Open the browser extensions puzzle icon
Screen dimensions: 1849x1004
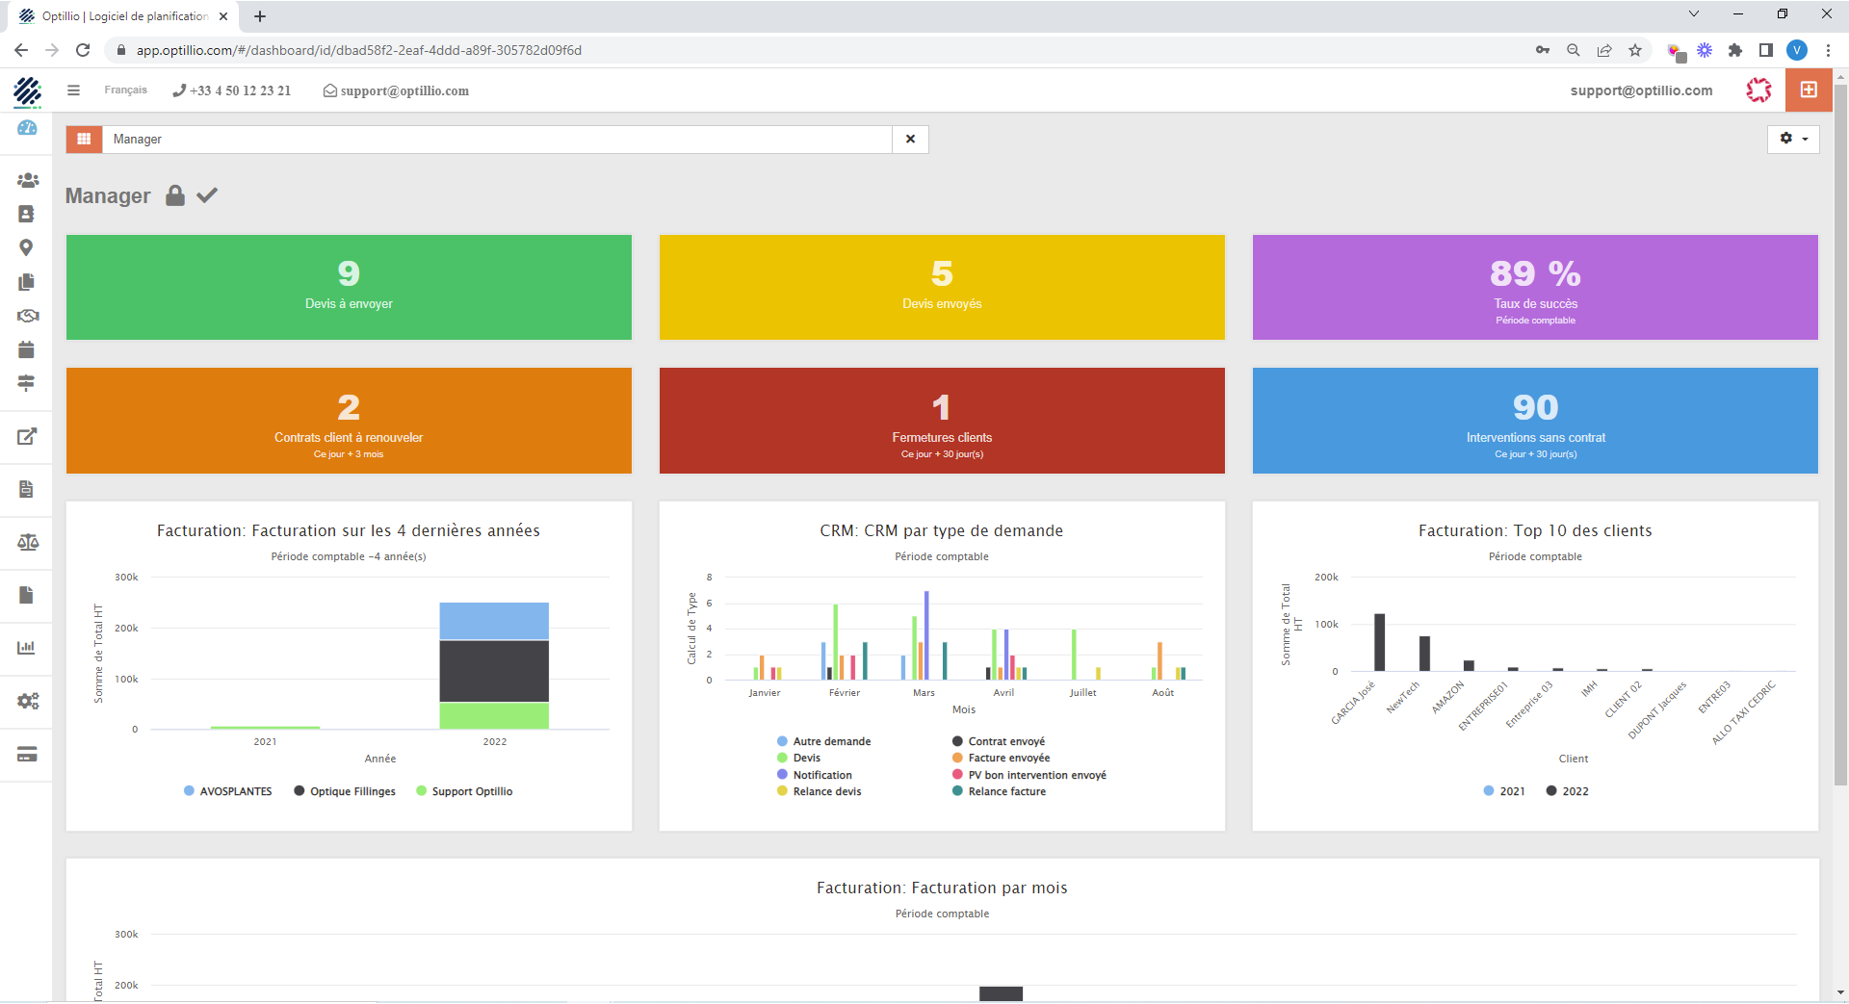(x=1735, y=50)
